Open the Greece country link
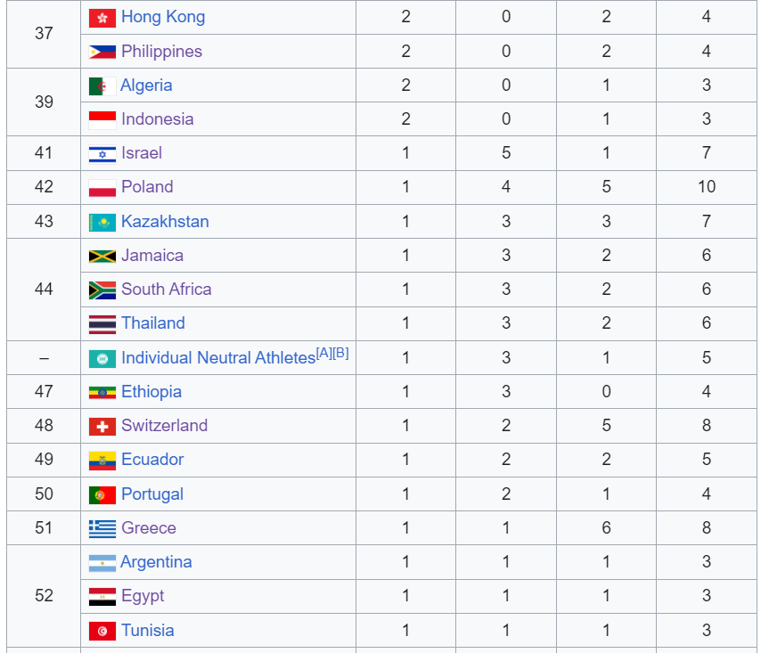 (x=149, y=527)
